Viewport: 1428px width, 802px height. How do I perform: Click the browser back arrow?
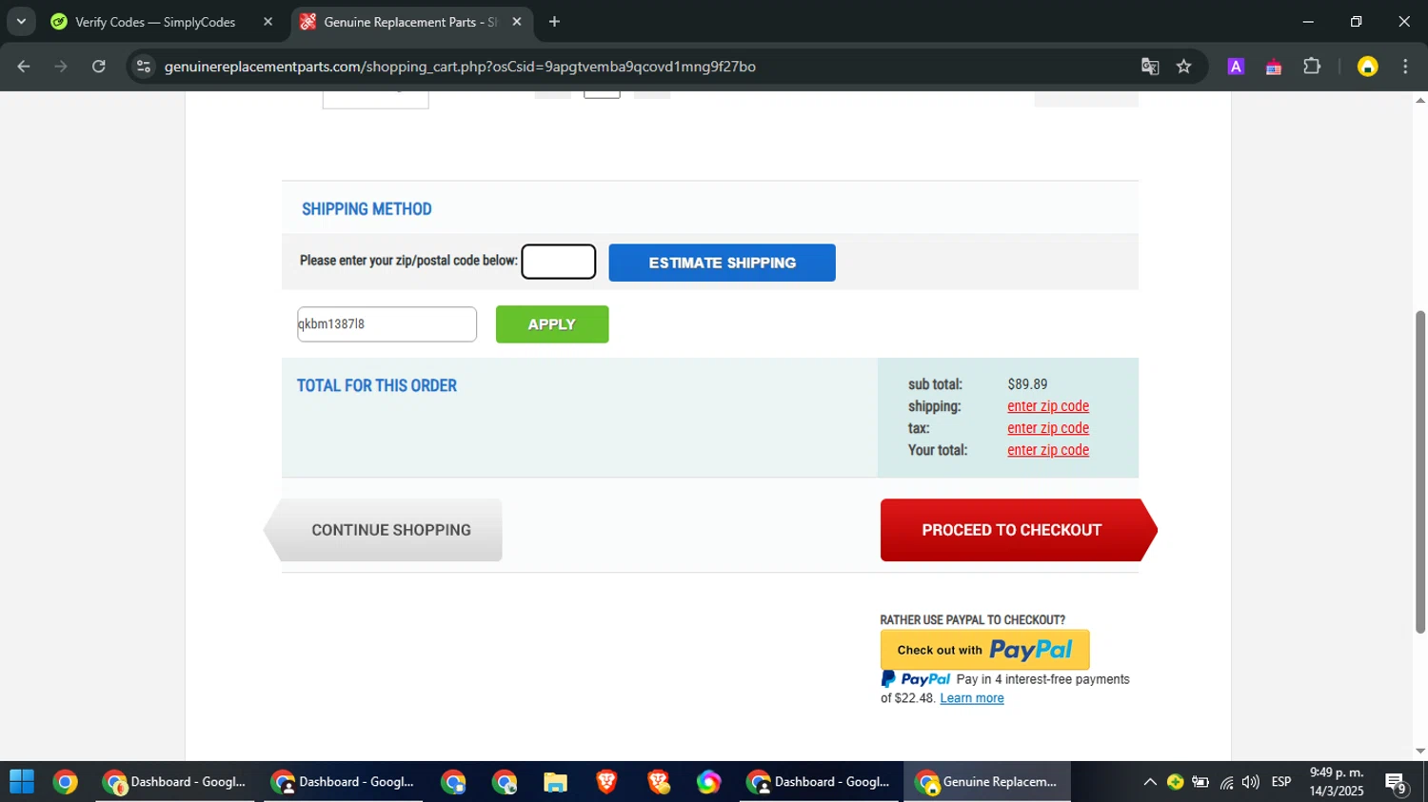click(x=24, y=67)
